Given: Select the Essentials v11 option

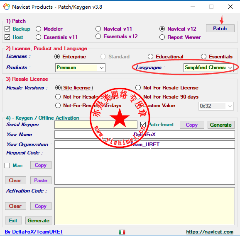Looking at the screenshot, I should tap(38, 37).
